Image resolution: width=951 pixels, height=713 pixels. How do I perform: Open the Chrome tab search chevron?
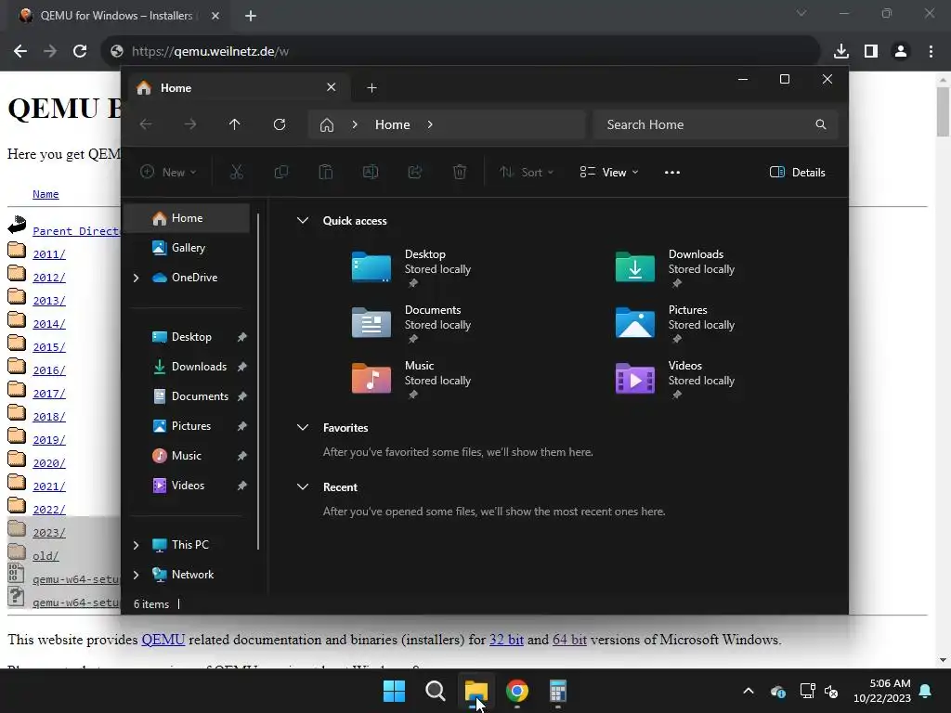(x=801, y=13)
